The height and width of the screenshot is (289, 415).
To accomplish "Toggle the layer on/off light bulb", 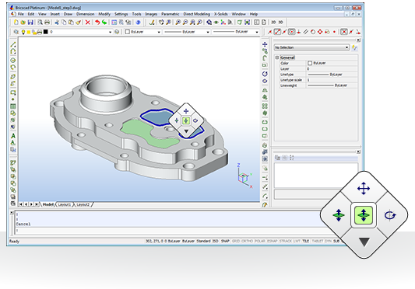I will pos(23,32).
